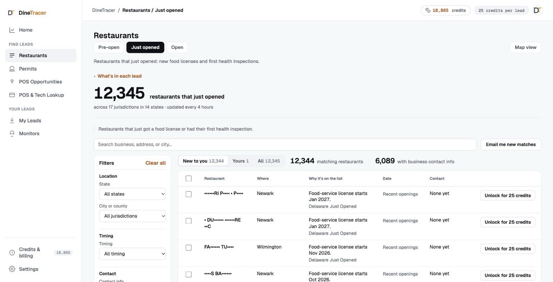
Task: Click the Restaurant column header
Action: 214,179
